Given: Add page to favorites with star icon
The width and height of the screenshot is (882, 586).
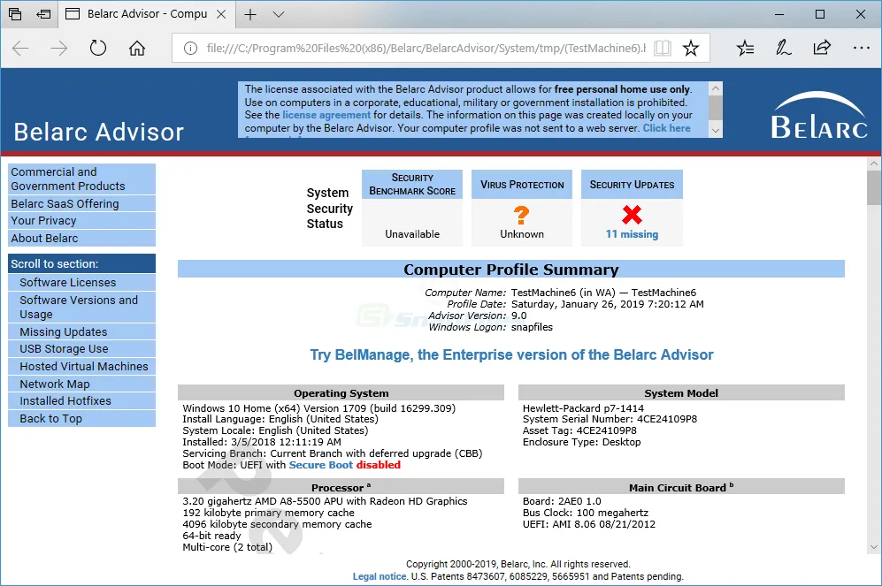Looking at the screenshot, I should coord(691,49).
